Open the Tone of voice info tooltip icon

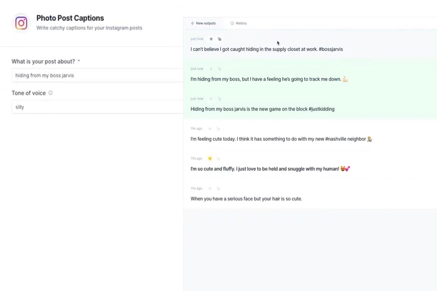(50, 93)
